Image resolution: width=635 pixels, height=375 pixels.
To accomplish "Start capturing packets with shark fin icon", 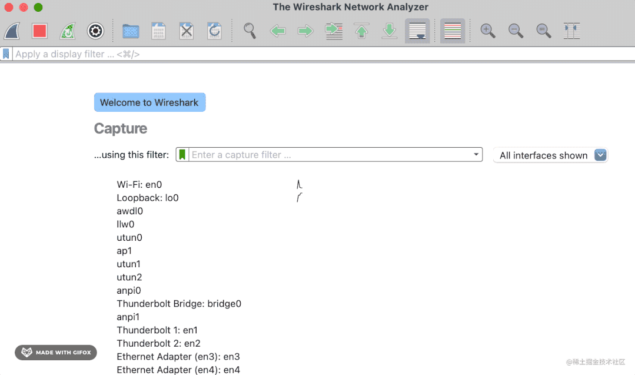I will coord(12,31).
